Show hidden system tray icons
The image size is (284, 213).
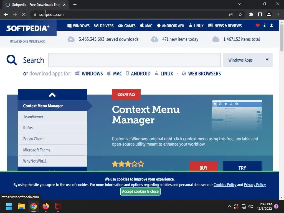click(x=229, y=206)
